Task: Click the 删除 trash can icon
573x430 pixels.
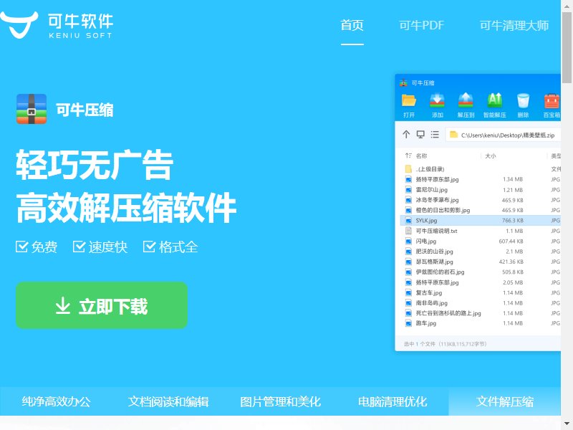Action: 523,100
